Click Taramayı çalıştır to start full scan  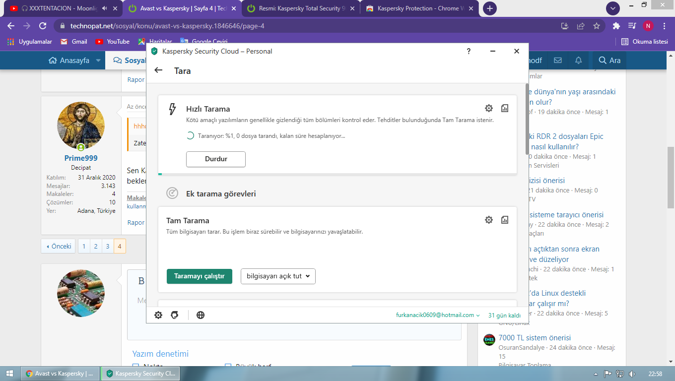(x=200, y=276)
